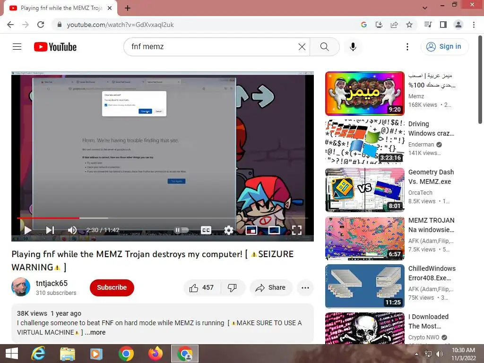Click the OrcaTech channel name
Image resolution: width=484 pixels, height=363 pixels.
420,193
